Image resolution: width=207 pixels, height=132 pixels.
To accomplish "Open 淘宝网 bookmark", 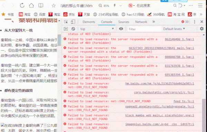I will (176, 14).
